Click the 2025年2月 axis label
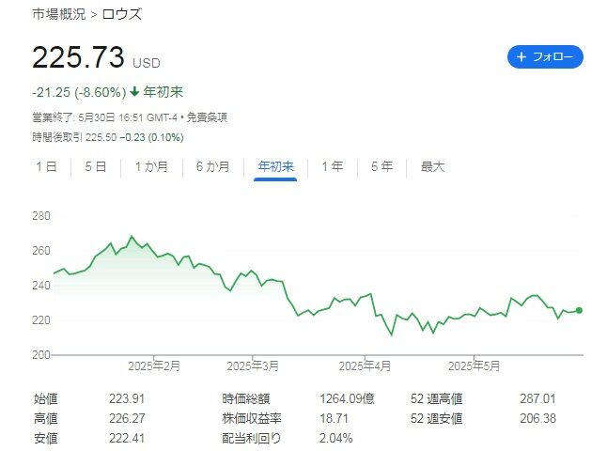 coord(154,365)
